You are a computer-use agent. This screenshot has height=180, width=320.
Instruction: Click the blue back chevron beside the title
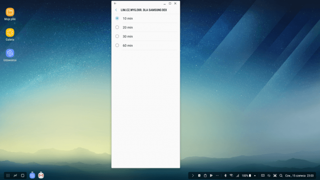click(116, 10)
